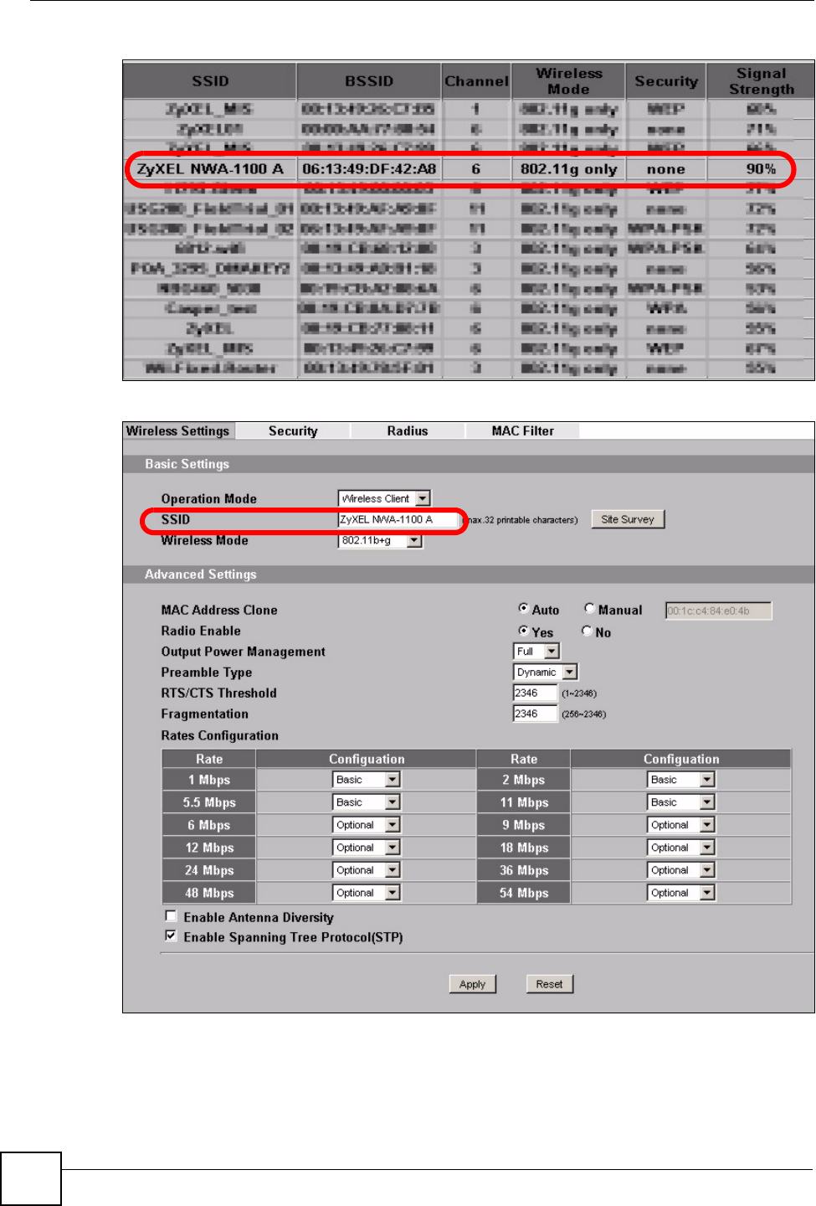Click the 'none' security cell in highlighted row
The width and height of the screenshot is (816, 1206).
(666, 169)
